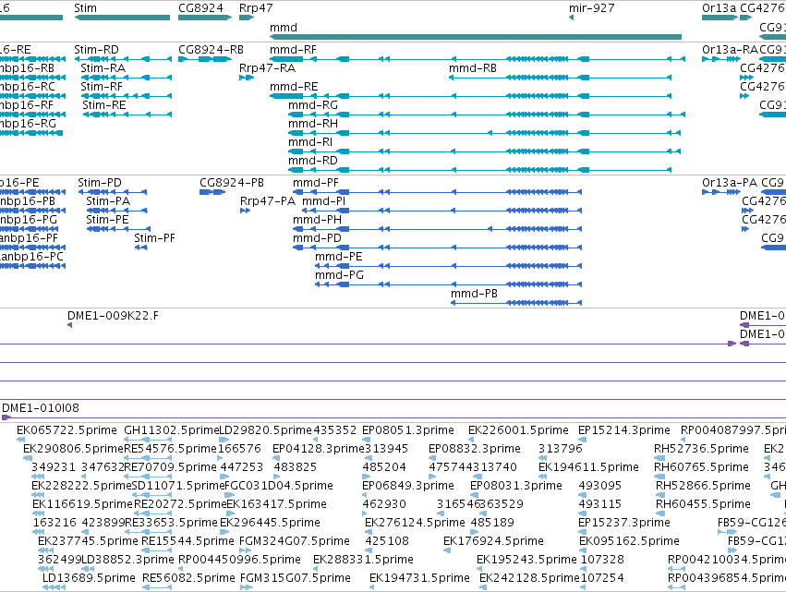
Task: Select EST GH11302.5prime
Action: click(x=172, y=430)
